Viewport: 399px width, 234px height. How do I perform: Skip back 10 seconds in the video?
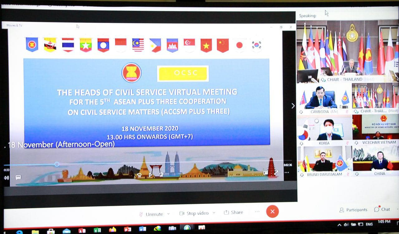(140, 175)
